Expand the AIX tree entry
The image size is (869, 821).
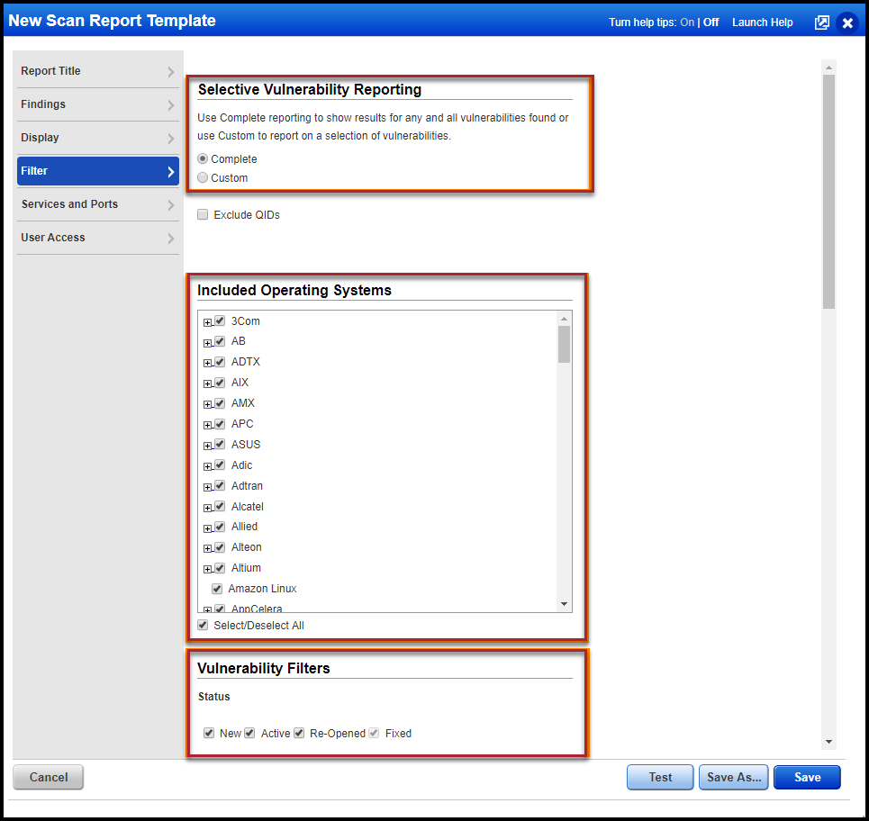pos(205,382)
